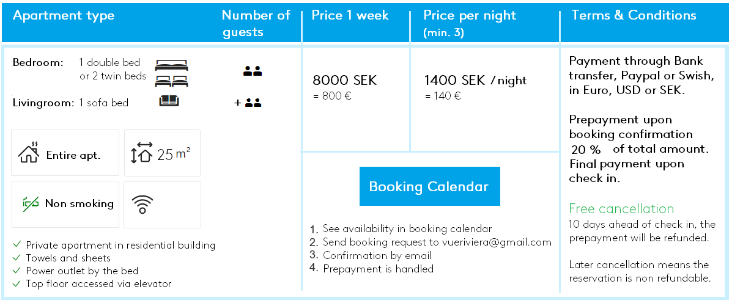The height and width of the screenshot is (306, 732).
Task: Click checkmark beside Top floor accessed via elevator
Action: [x=17, y=283]
